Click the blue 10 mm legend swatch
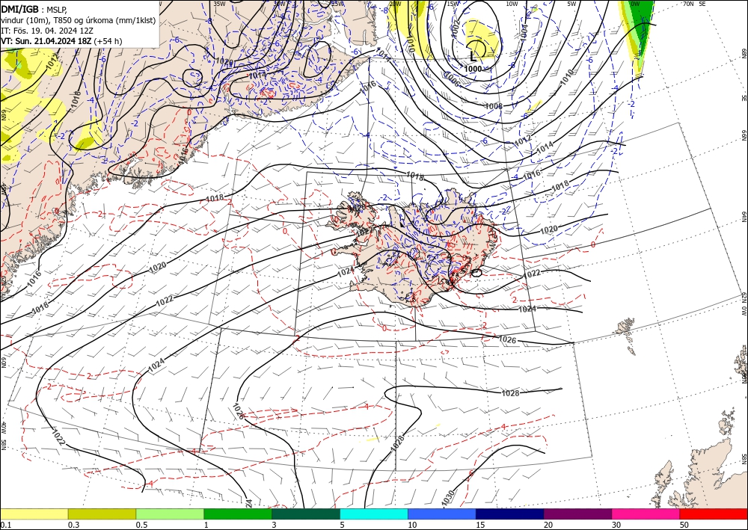Screen dimensions: 748x530 coord(442,514)
